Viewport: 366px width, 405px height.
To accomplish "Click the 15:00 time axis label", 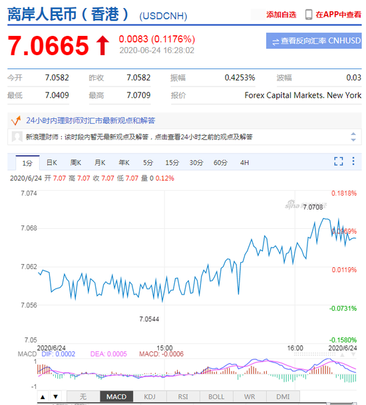I will [x=164, y=348].
